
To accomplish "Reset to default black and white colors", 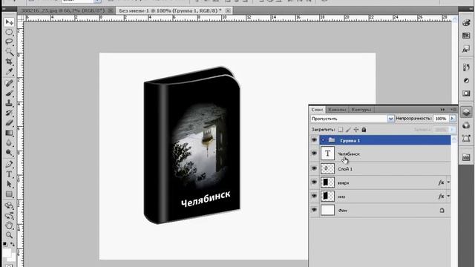I will coord(5,244).
